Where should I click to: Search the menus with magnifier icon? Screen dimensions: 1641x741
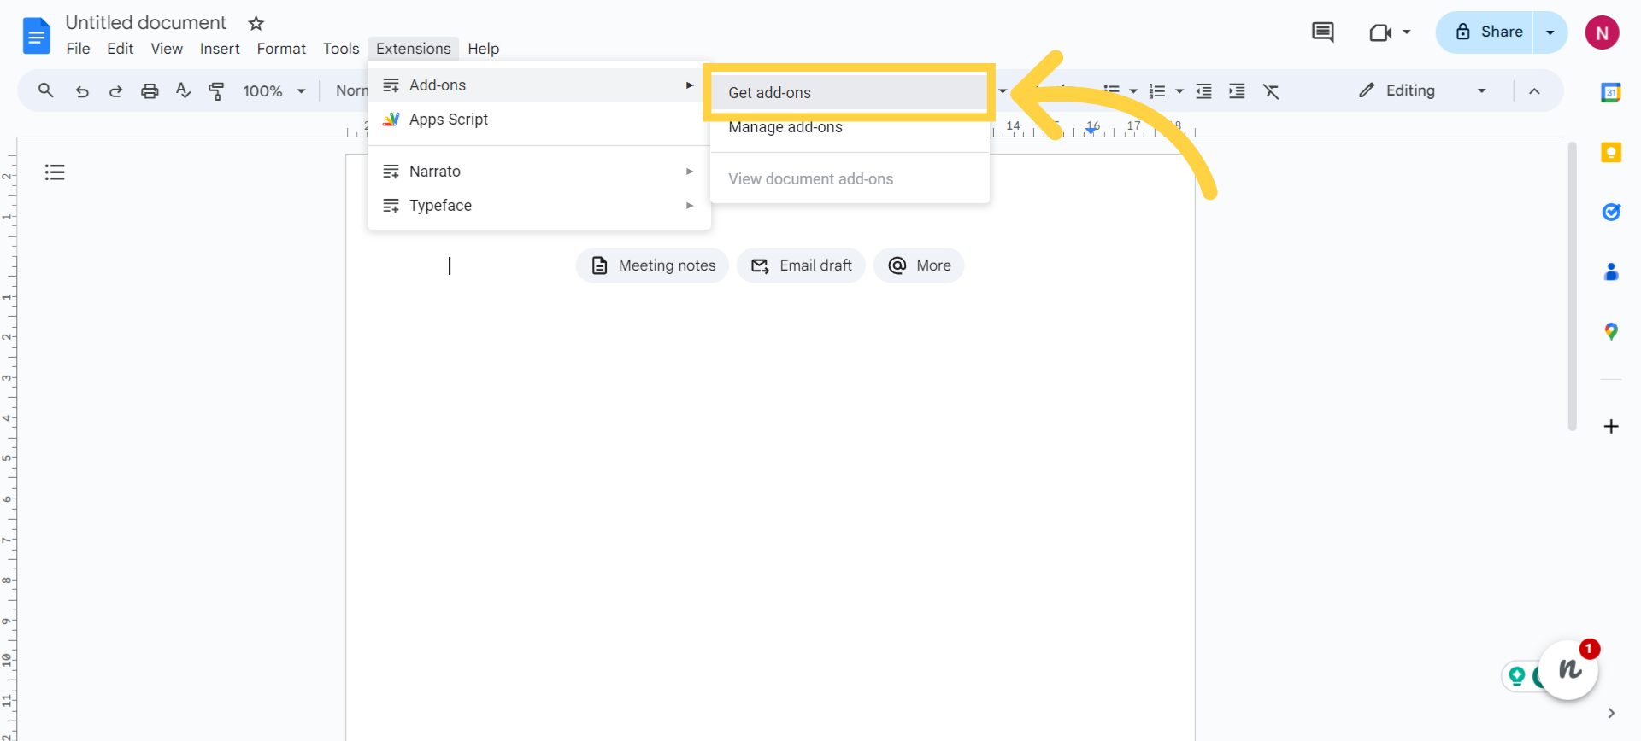[46, 90]
